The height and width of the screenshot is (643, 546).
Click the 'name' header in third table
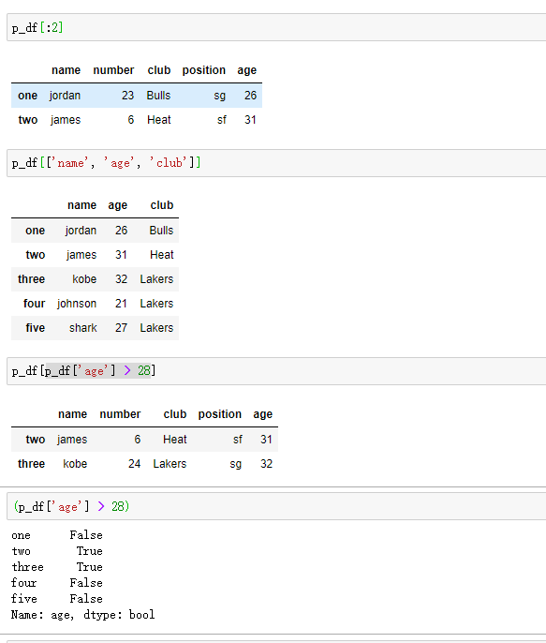(x=72, y=414)
